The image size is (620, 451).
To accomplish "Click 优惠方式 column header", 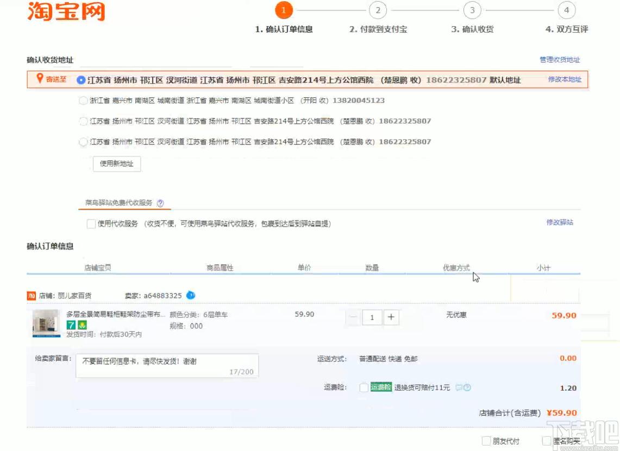I will [456, 267].
